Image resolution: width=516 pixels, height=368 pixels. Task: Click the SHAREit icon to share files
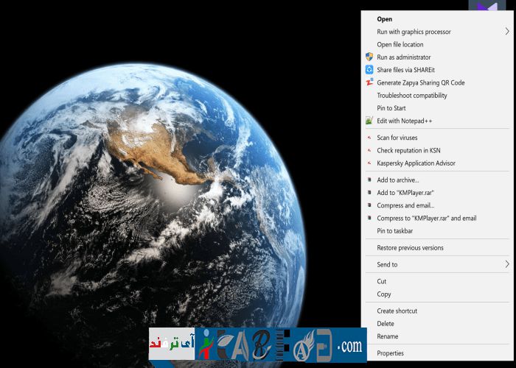(369, 70)
